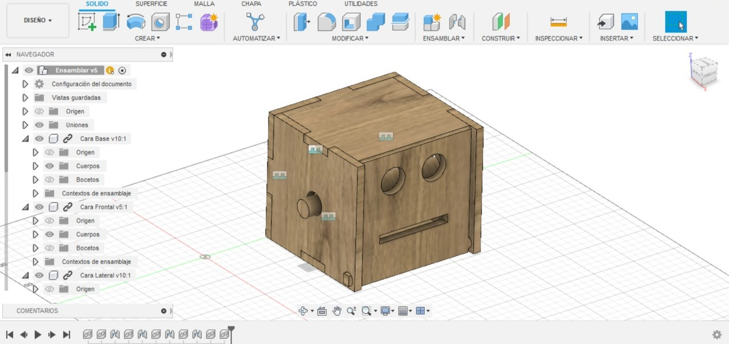This screenshot has width=729, height=344.
Task: Activate the Pan hand tool
Action: coord(337,311)
